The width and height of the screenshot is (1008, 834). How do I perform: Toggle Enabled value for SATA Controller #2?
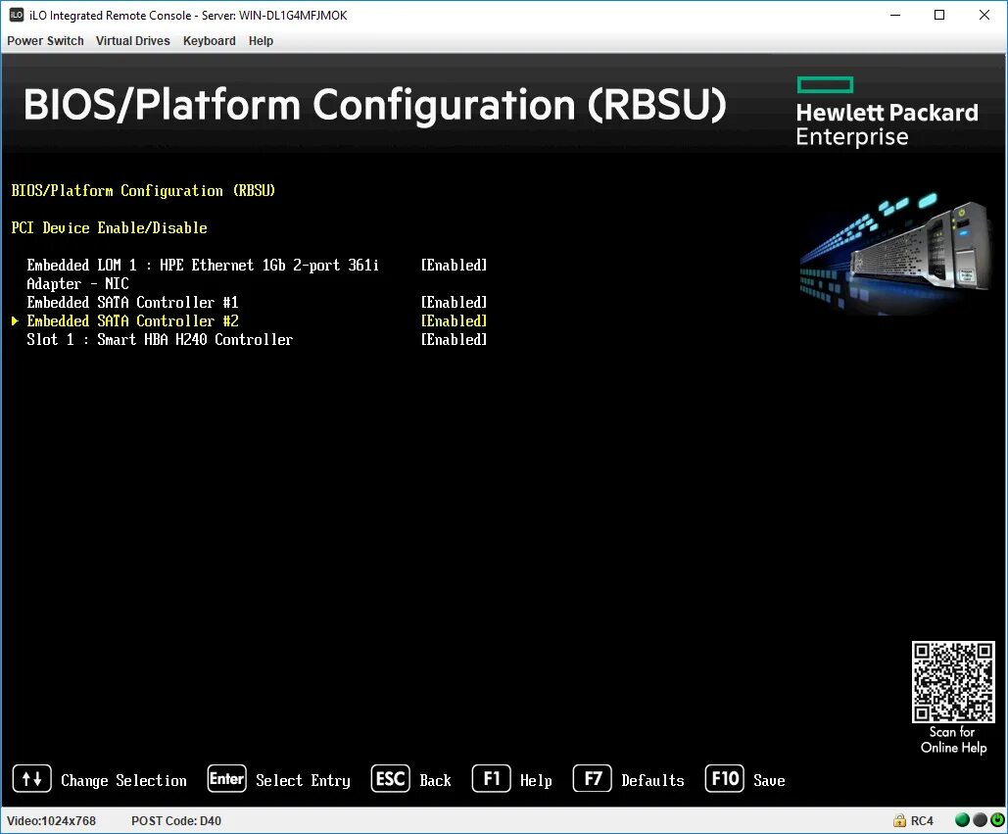(x=454, y=320)
